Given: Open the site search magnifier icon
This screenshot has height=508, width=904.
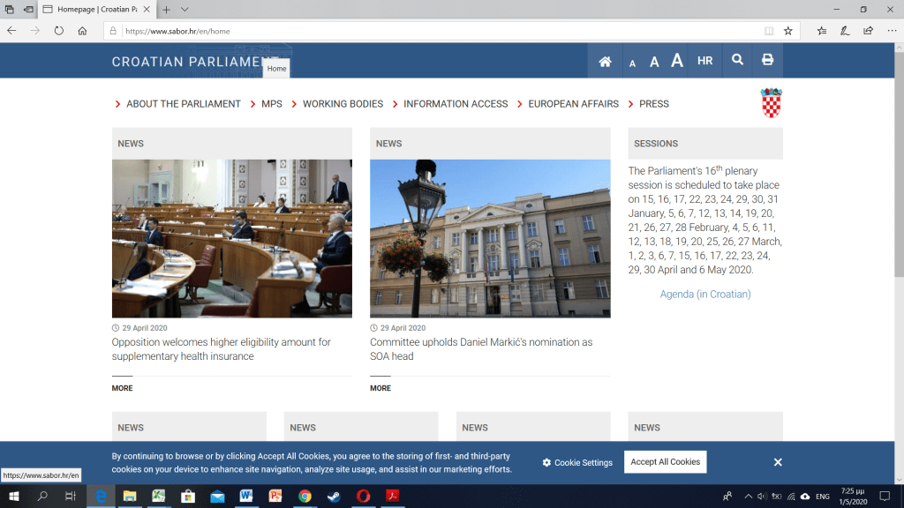Looking at the screenshot, I should pos(737,61).
